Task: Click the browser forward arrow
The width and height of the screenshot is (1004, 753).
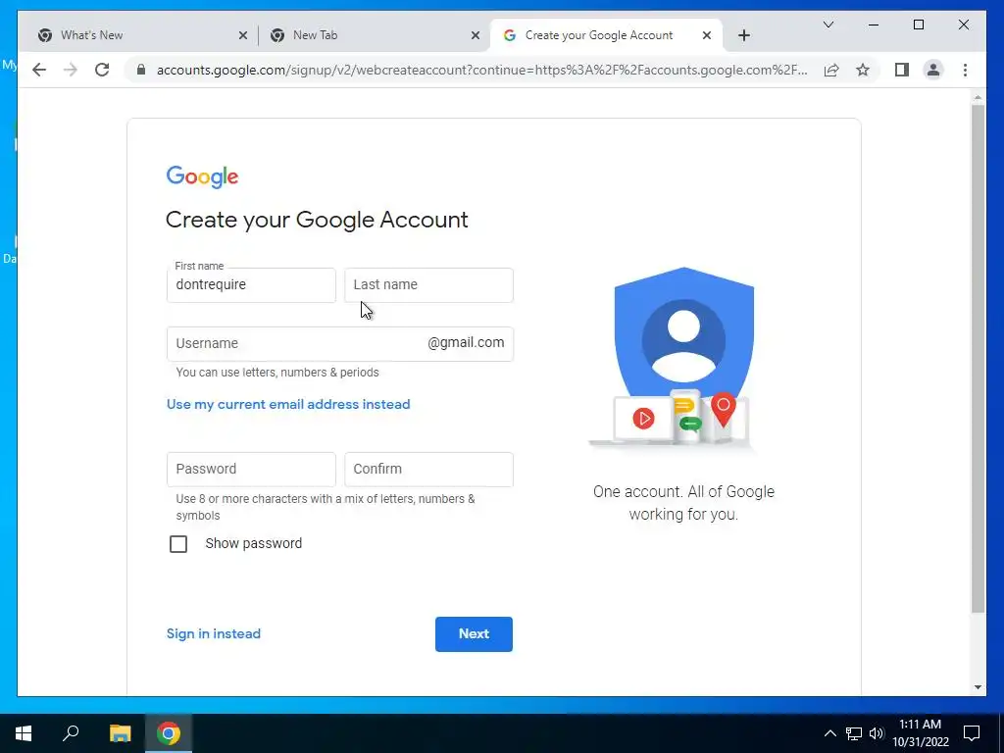Action: click(x=71, y=70)
